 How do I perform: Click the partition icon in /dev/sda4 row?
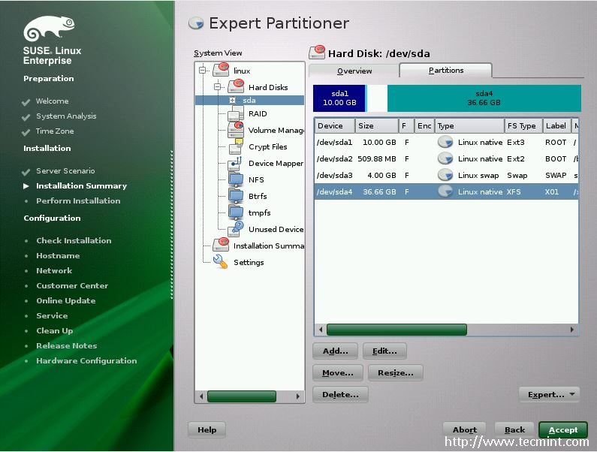(445, 191)
